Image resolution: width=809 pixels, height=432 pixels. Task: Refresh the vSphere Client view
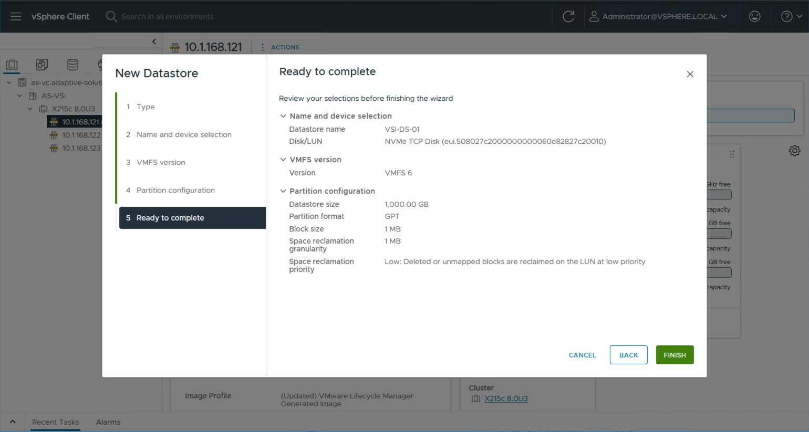(x=569, y=16)
